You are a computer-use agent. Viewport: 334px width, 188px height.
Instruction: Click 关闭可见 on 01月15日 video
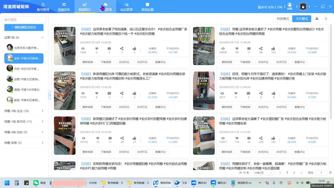281,62
